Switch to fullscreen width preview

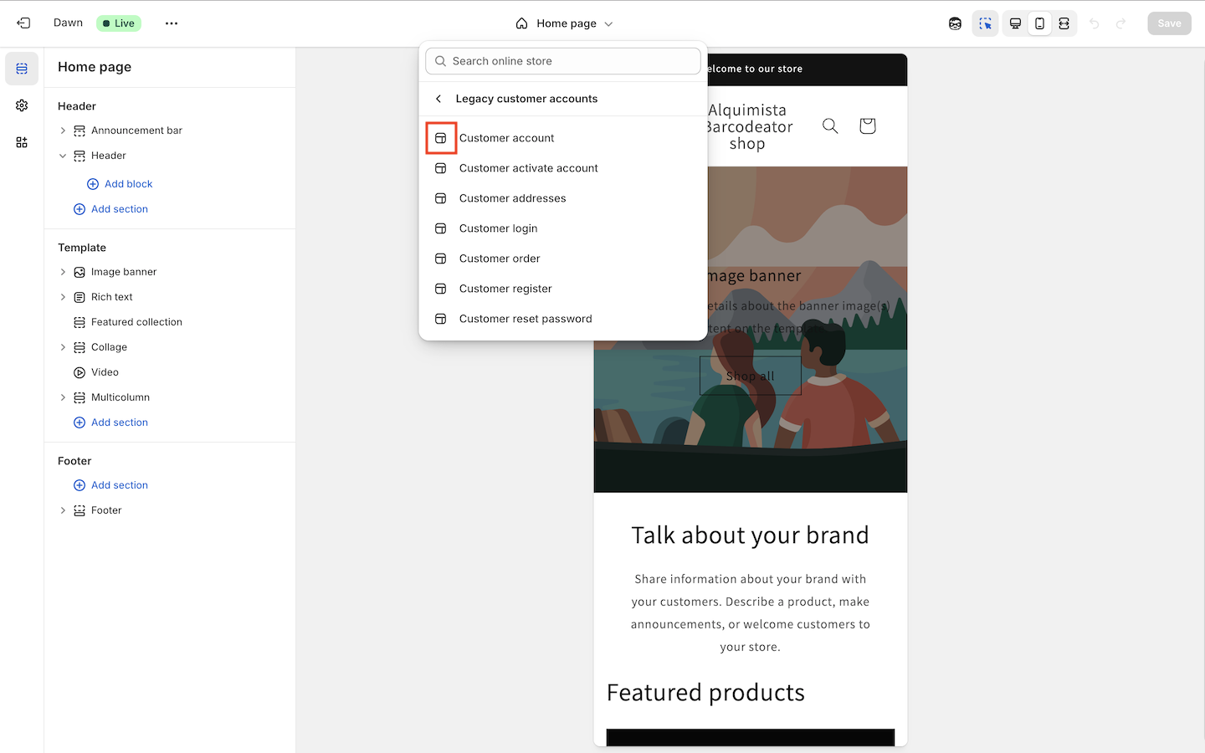[x=1064, y=23]
